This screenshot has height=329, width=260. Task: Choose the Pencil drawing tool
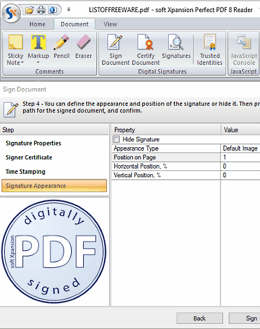(62, 47)
